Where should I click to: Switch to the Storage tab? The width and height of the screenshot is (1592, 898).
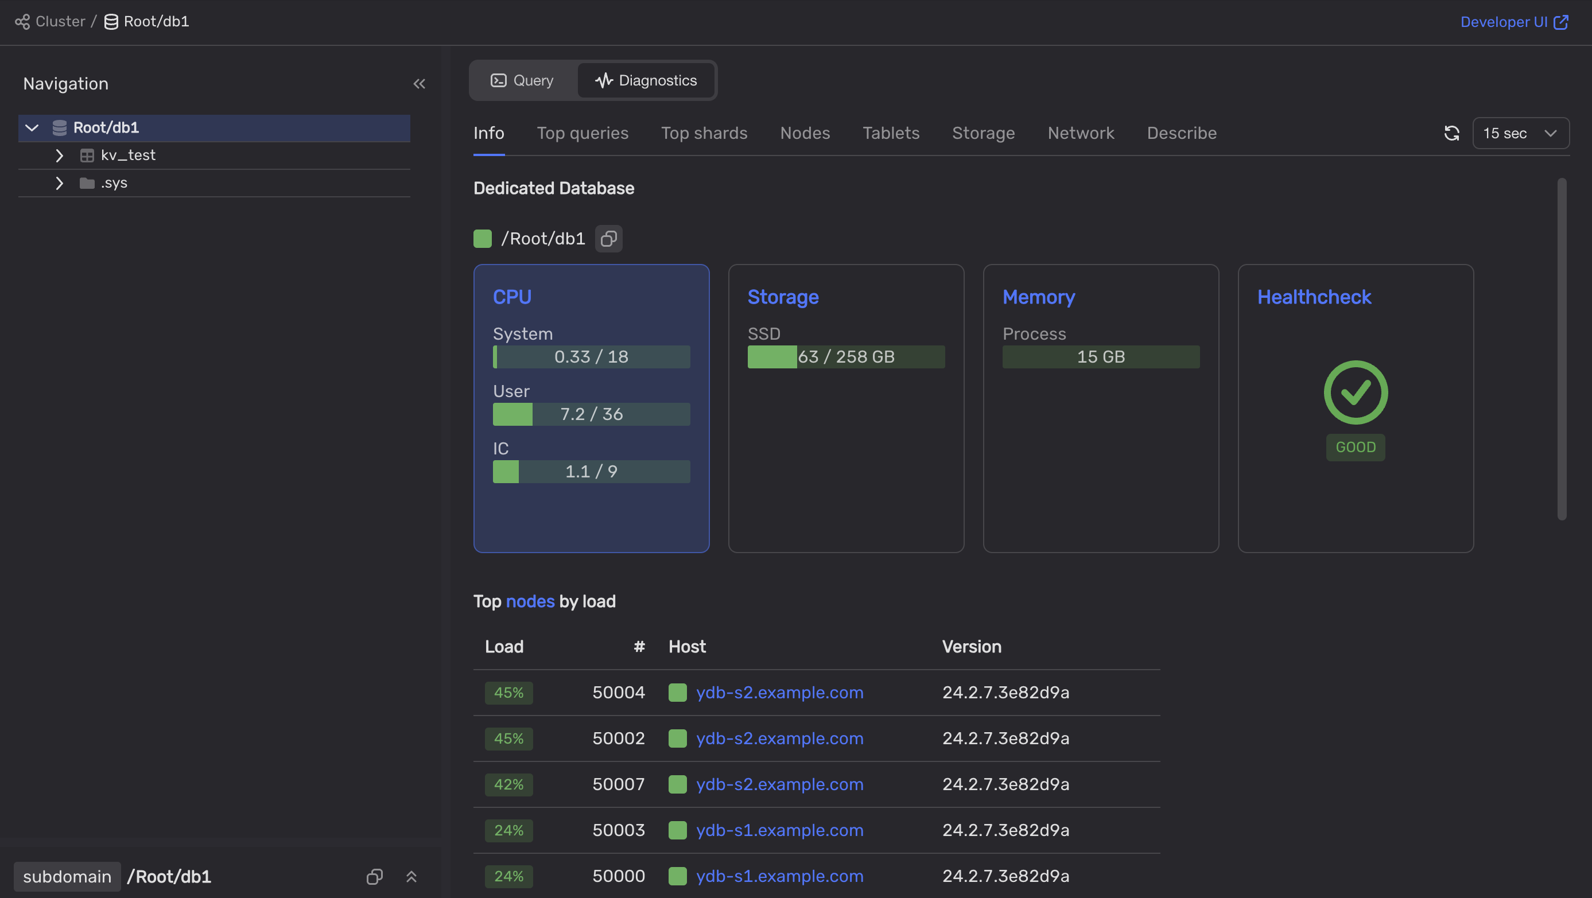983,133
